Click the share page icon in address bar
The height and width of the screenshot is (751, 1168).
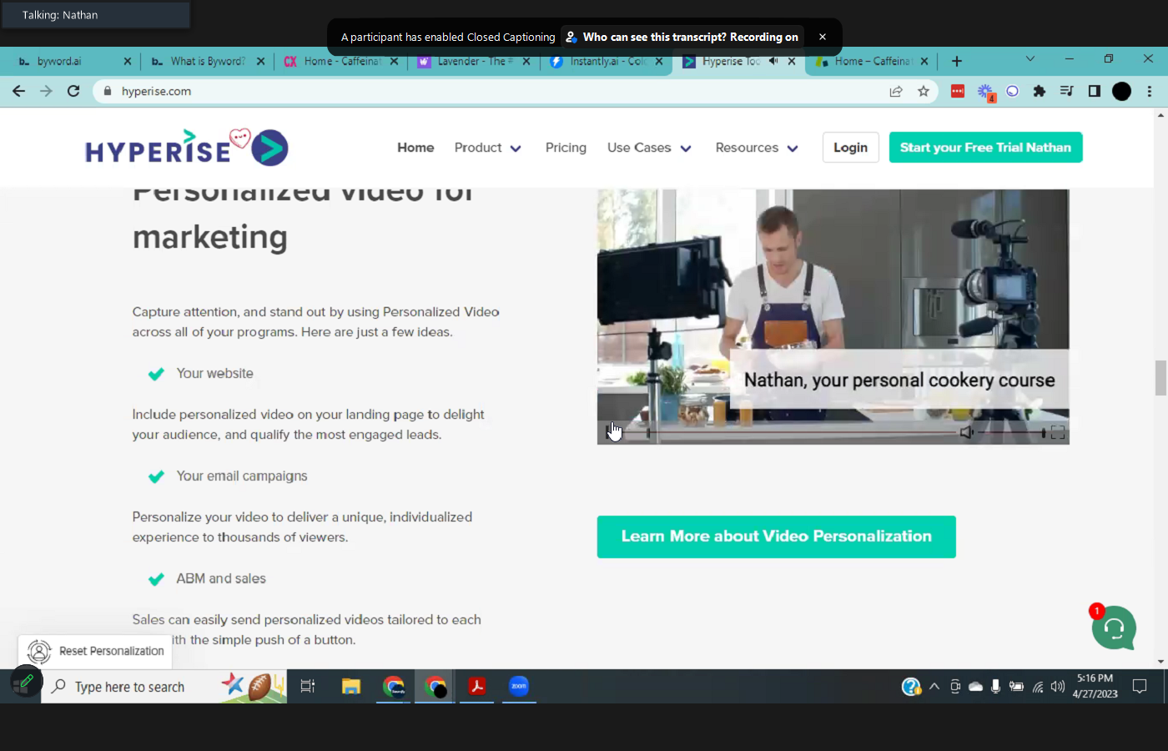[896, 91]
